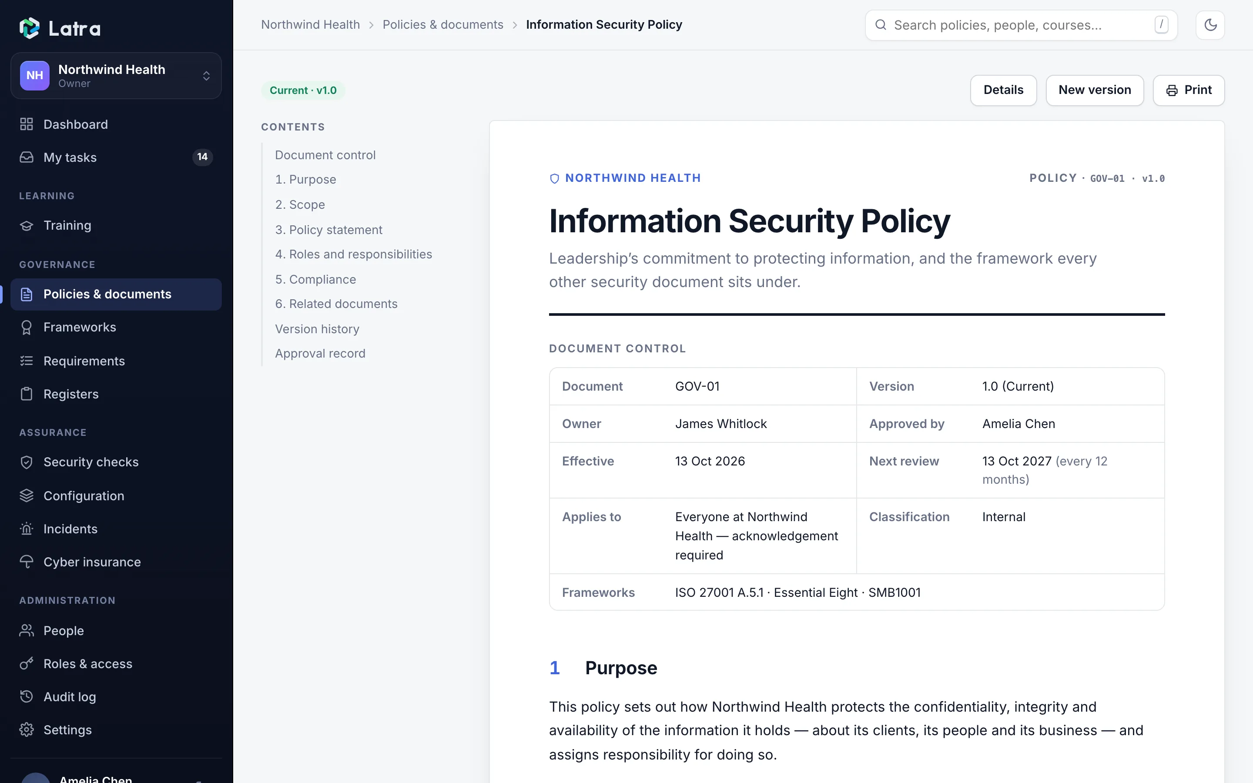This screenshot has height=783, width=1253.
Task: Click the New version button
Action: tap(1095, 90)
